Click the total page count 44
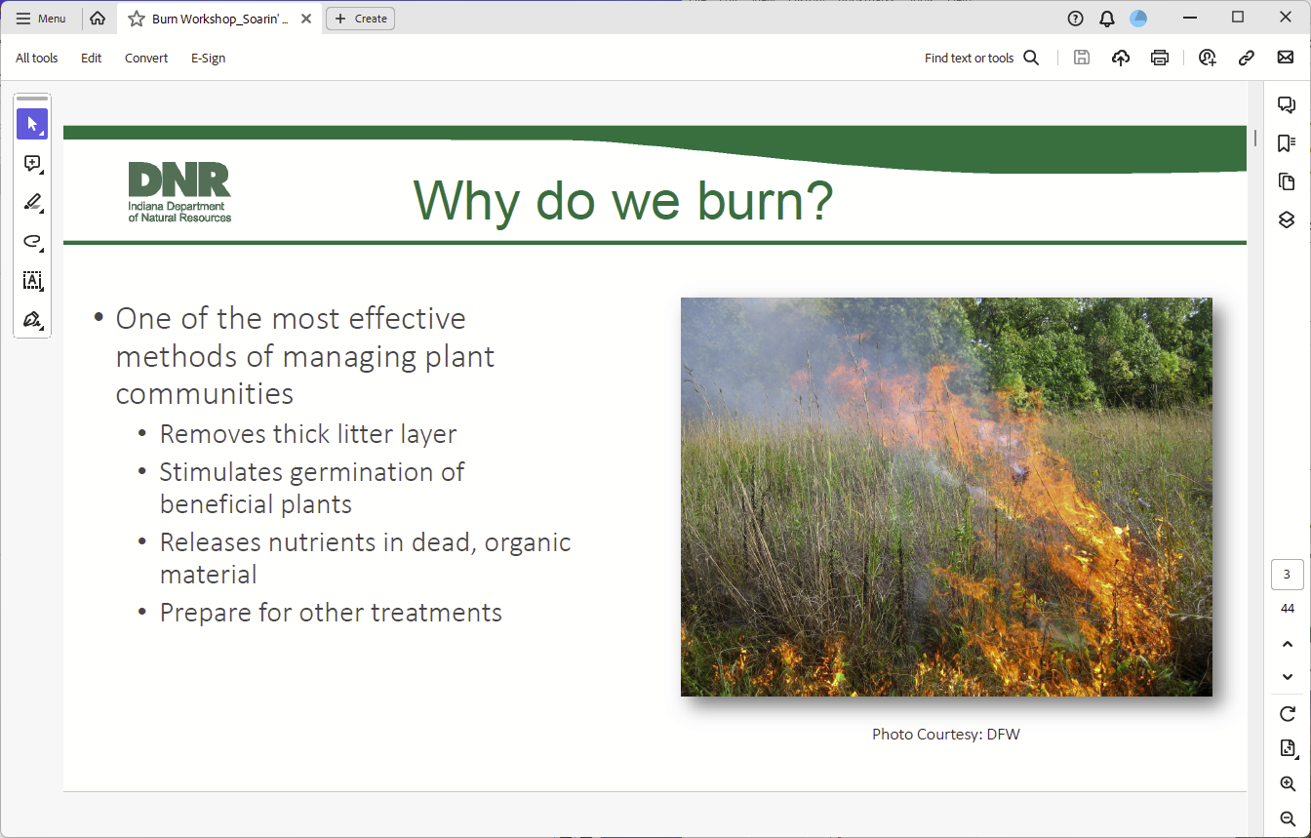This screenshot has height=838, width=1311. pyautogui.click(x=1288, y=609)
